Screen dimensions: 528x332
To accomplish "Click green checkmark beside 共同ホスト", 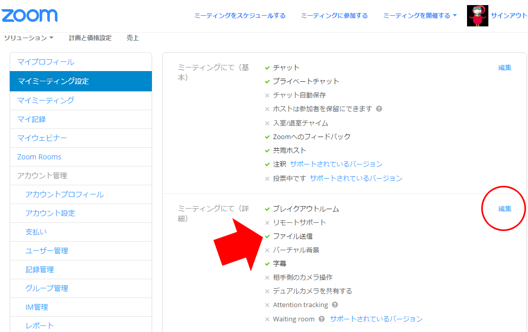I will click(x=267, y=151).
